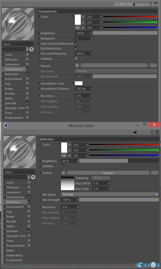
Task: Click the Transparency texture browse button
Action: point(153,66)
